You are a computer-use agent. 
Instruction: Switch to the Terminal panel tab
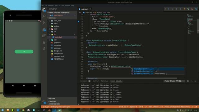click(104, 81)
